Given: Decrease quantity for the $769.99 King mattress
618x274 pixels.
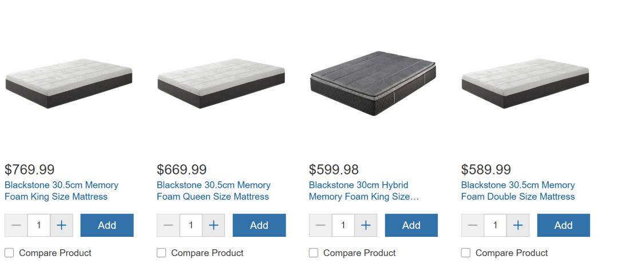Looking at the screenshot, I should 16,225.
